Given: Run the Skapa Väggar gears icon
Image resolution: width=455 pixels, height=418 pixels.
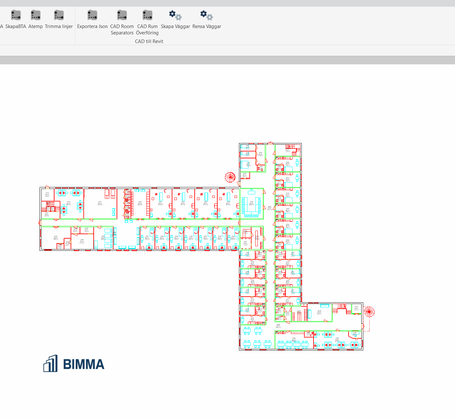Looking at the screenshot, I should point(175,15).
